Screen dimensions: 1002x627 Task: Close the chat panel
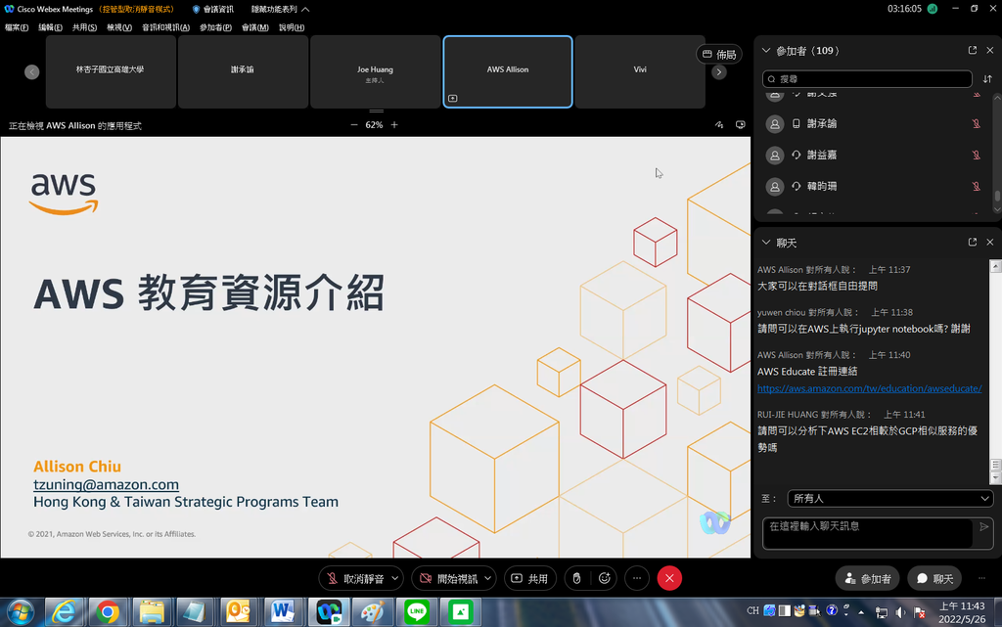[990, 243]
